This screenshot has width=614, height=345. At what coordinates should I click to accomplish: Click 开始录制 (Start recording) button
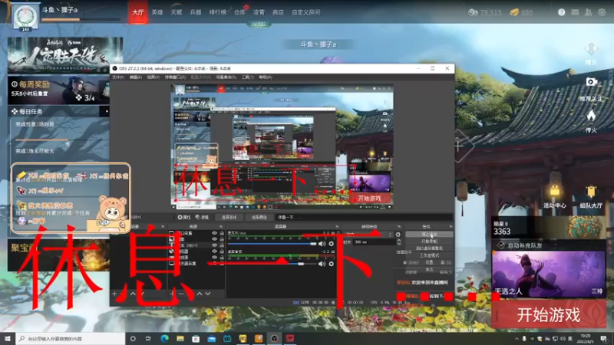click(x=430, y=242)
